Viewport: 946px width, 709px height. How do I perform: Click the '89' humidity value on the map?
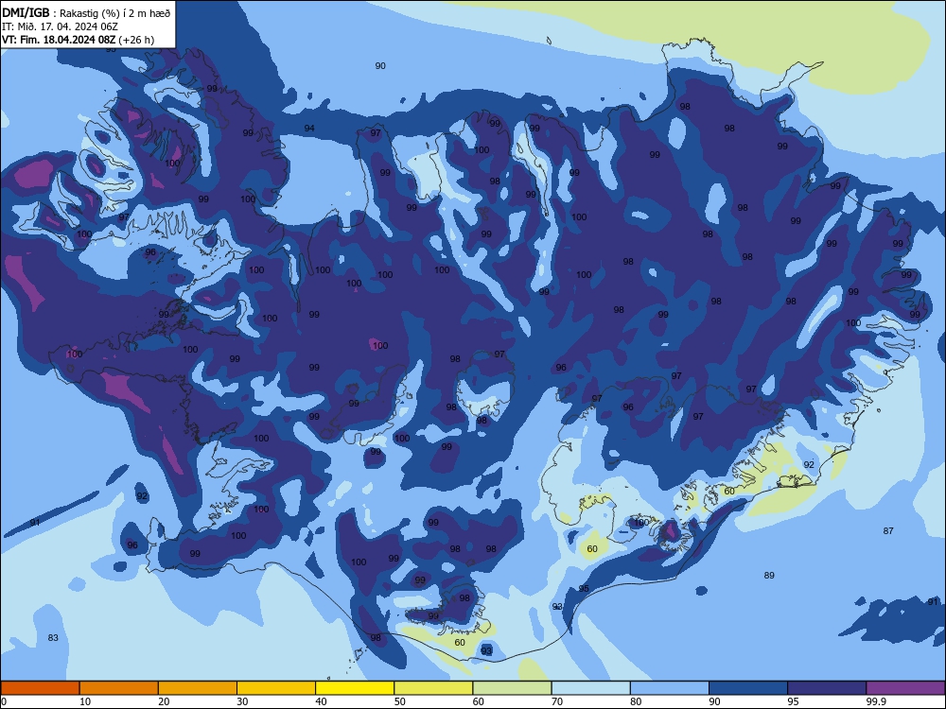(768, 575)
